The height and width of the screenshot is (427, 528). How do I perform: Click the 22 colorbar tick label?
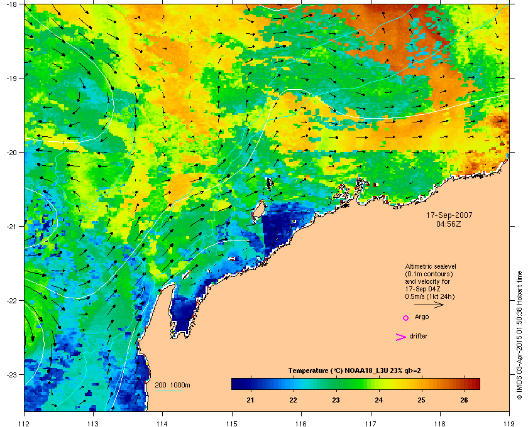[x=294, y=400]
